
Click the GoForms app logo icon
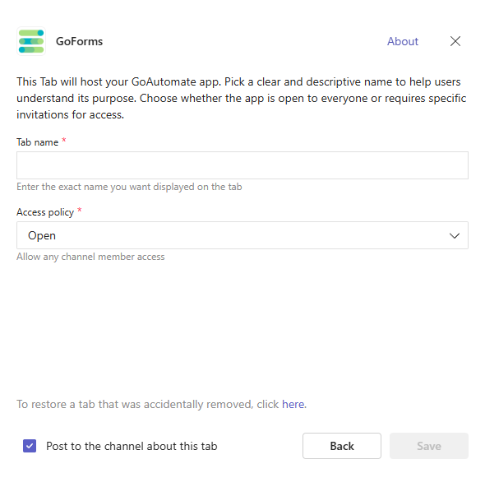tap(31, 41)
